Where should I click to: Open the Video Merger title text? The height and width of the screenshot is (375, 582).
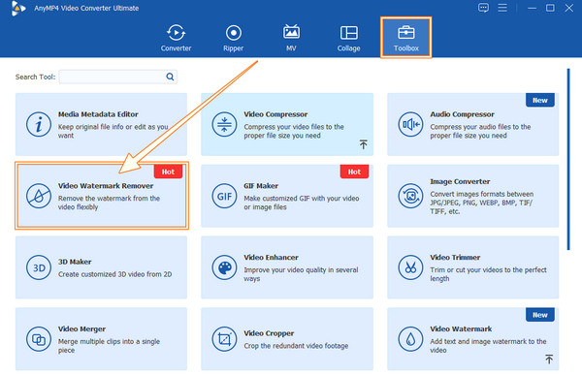tap(81, 329)
